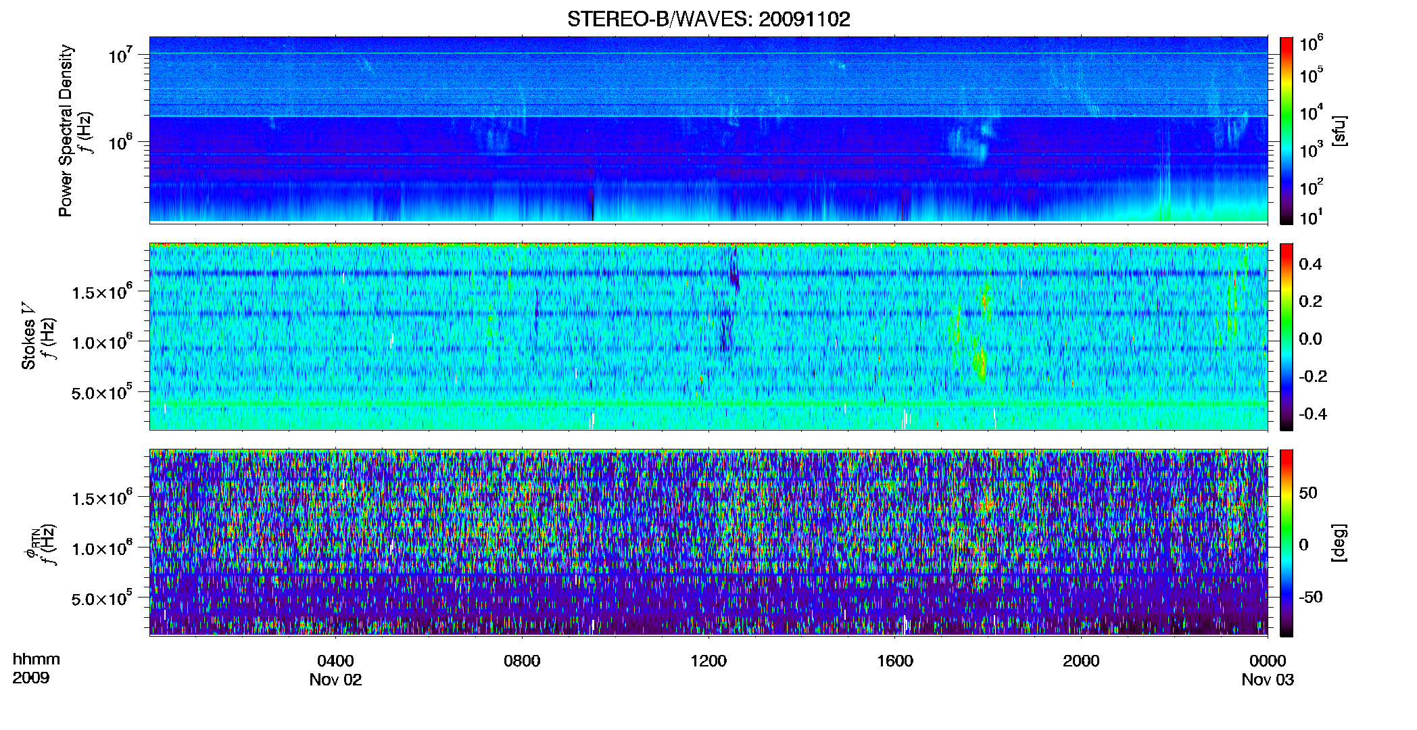Click the 0.2 label on Stokes colorbar
1417x730 pixels.
[x=1310, y=301]
